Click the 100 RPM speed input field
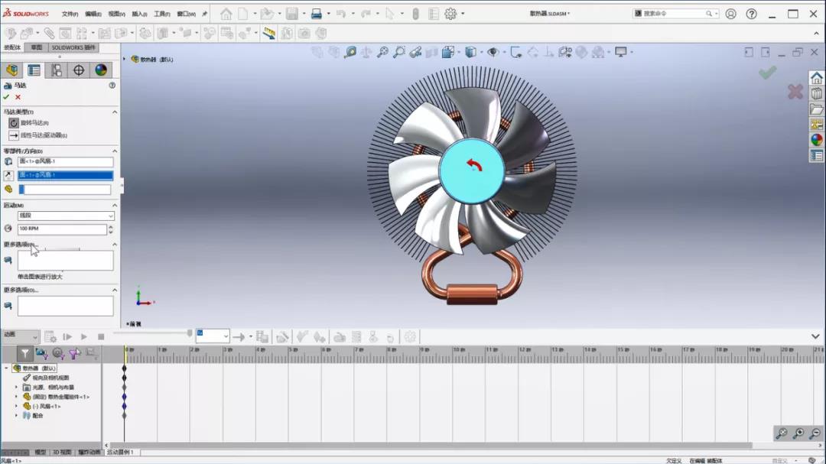 [62, 229]
